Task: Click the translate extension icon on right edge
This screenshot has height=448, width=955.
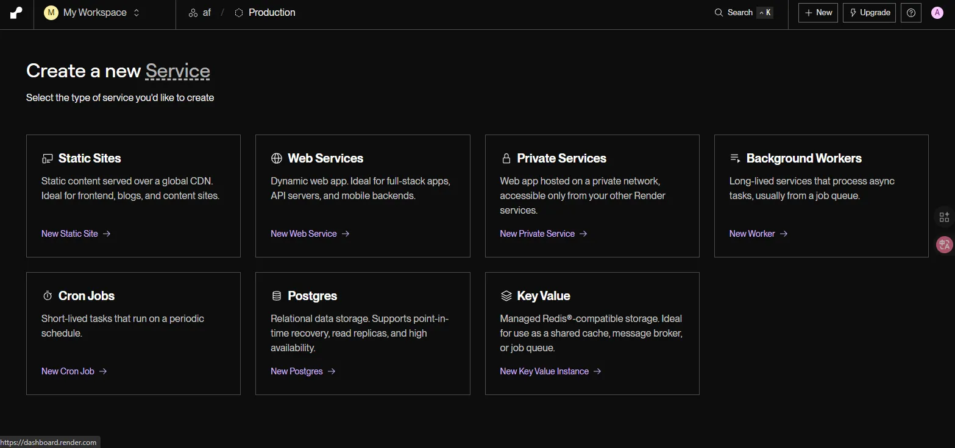Action: tap(944, 245)
